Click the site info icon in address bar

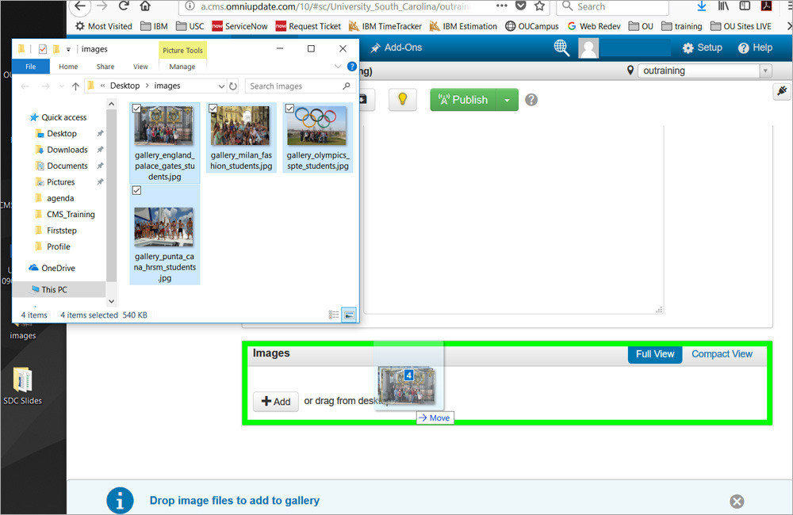[x=190, y=6]
